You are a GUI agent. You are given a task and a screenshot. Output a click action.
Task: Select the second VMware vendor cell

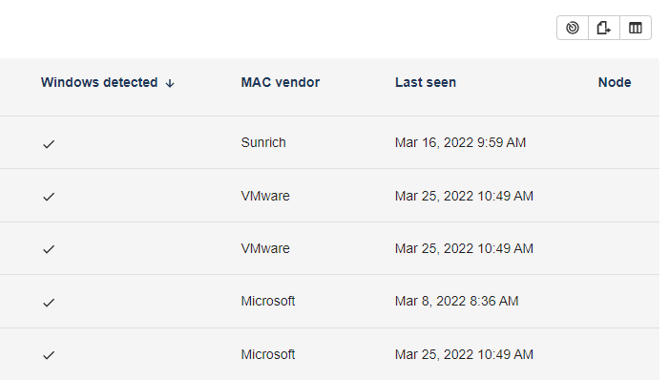pyautogui.click(x=265, y=248)
